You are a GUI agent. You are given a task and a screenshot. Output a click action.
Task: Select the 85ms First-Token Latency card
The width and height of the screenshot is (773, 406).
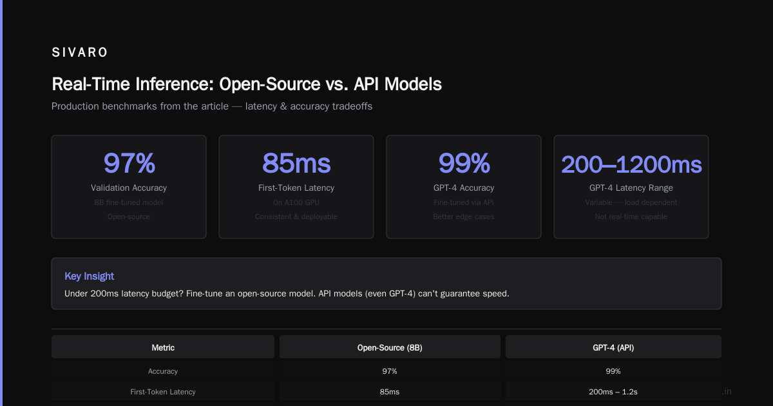[x=296, y=187]
